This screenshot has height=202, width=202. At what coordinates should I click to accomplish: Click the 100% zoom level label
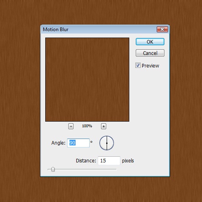[x=87, y=126]
